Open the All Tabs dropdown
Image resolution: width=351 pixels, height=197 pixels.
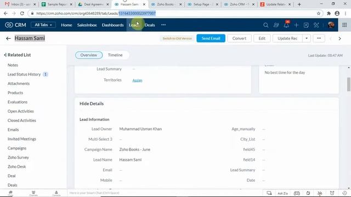[x=43, y=25]
